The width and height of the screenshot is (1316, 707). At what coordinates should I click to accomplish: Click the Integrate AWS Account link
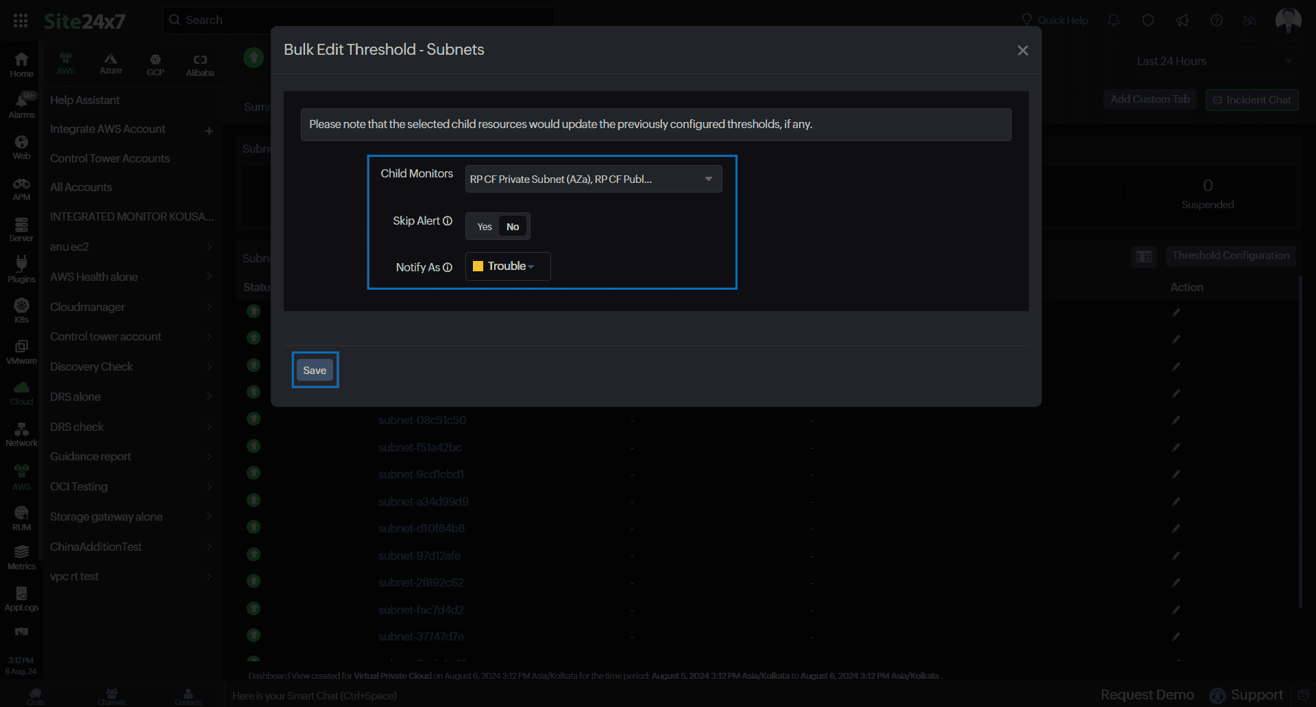108,129
